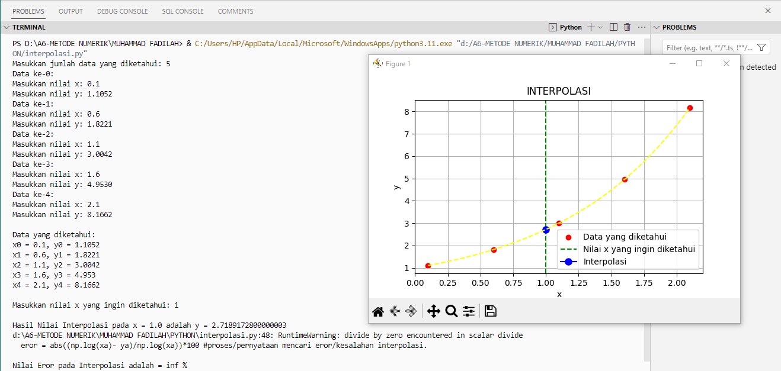Save the figure with the floppy disk icon
The image size is (781, 371).
491,311
